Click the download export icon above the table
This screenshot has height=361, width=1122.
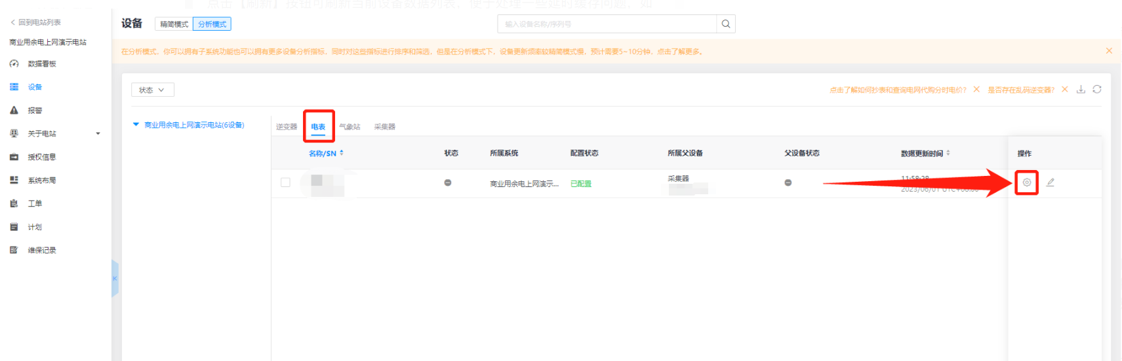pos(1081,90)
